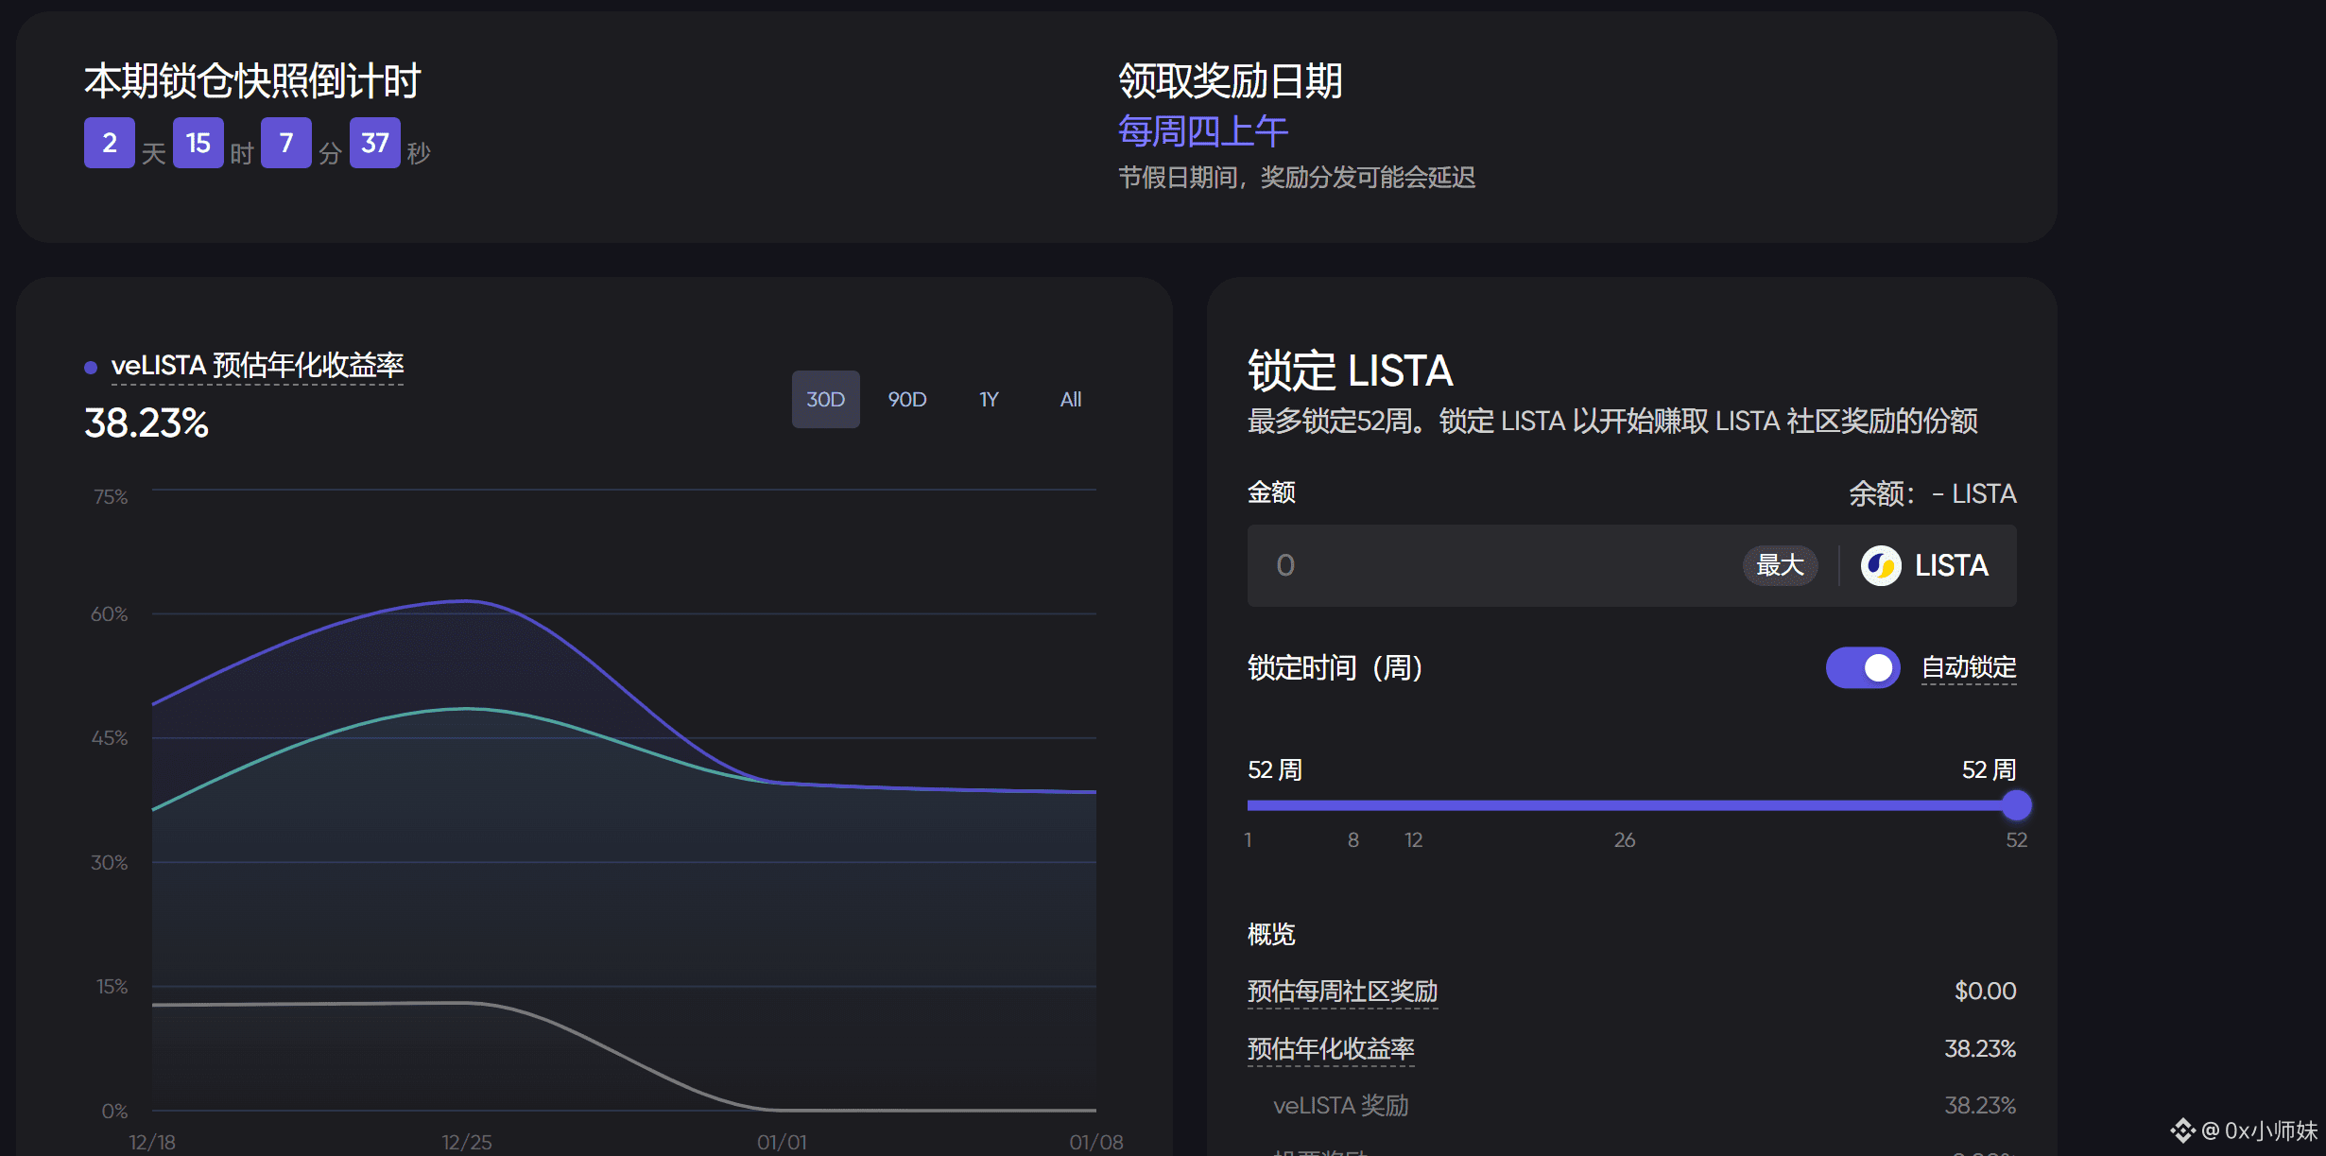2326x1156 pixels.
Task: Click into the LISTA amount input field
Action: click(1493, 565)
